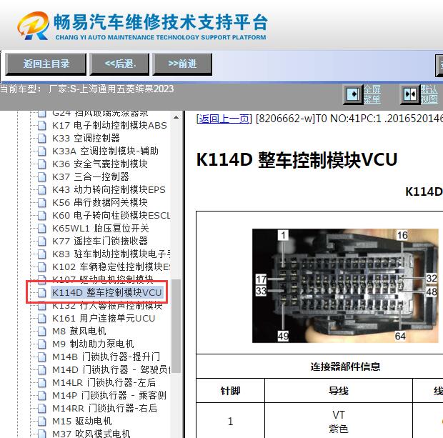Open M15 驱动电机 entry
Viewport: 443px width, 438px height.
[x=82, y=422]
